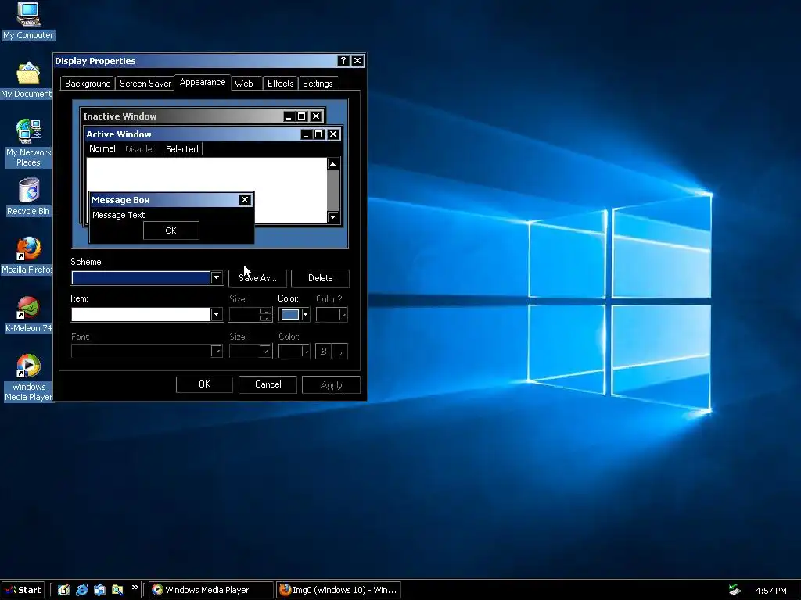Expand the Item dropdown arrow
Image resolution: width=801 pixels, height=600 pixels.
pyautogui.click(x=217, y=314)
